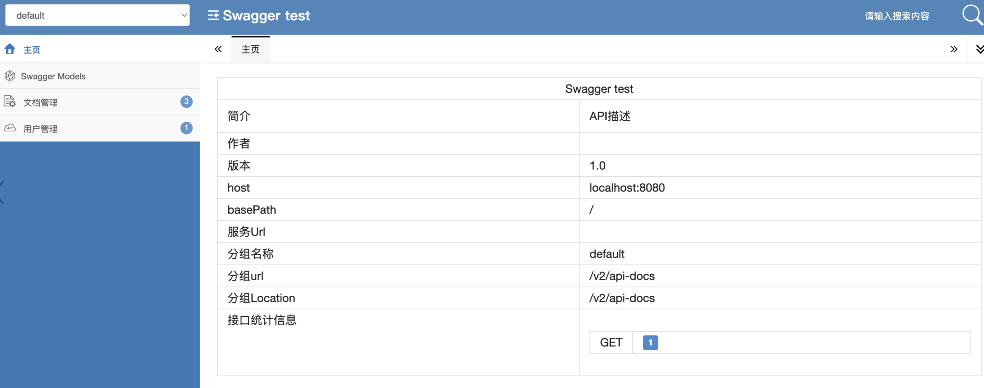Switch to the 主页 tab
Viewport: 984px width, 388px height.
[x=250, y=49]
